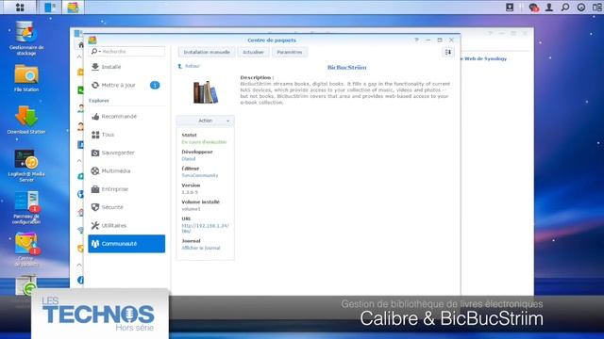The image size is (604, 339).
Task: Open Panneau de configuration desktop icon
Action: [x=26, y=207]
